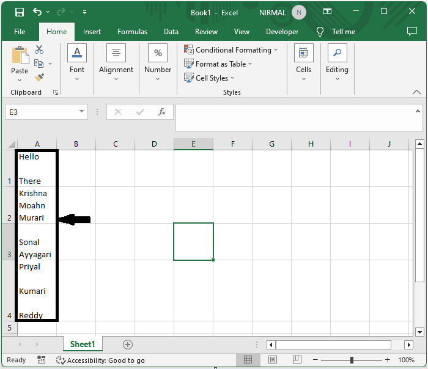The width and height of the screenshot is (428, 369).
Task: Open the Editing group icon
Action: [337, 54]
